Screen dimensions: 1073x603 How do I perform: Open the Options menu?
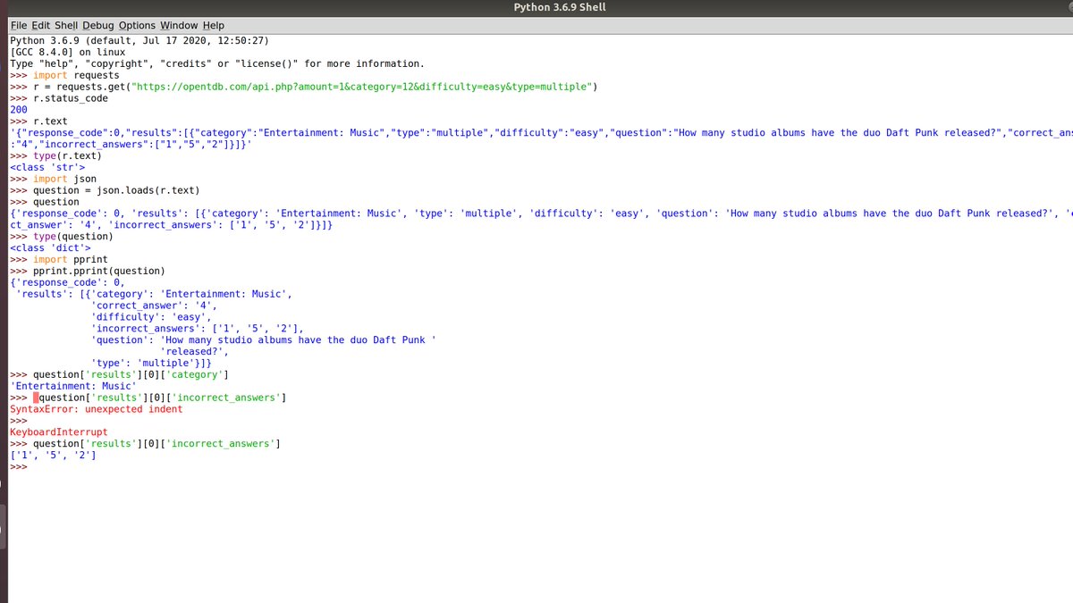(137, 25)
